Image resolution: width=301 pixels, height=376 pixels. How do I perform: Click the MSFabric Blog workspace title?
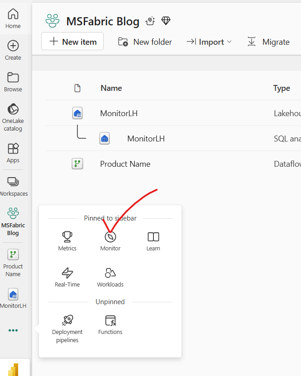pyautogui.click(x=103, y=21)
